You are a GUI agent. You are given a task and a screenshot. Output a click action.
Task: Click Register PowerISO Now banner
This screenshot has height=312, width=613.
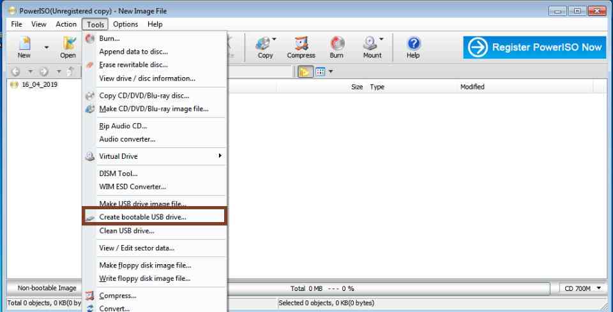click(534, 47)
